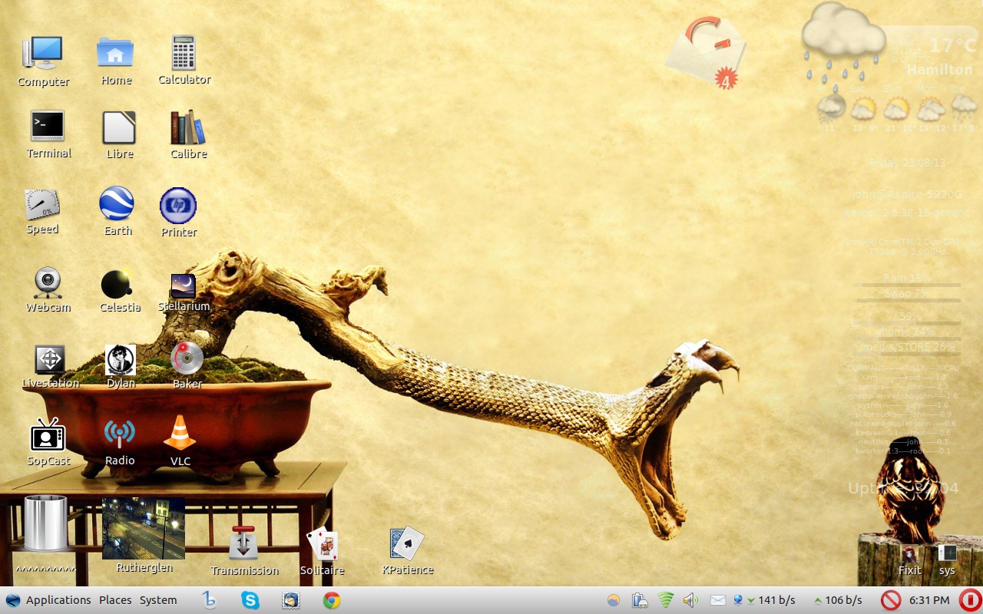The image size is (983, 614).
Task: Click the SopCast TV icon
Action: coord(48,435)
